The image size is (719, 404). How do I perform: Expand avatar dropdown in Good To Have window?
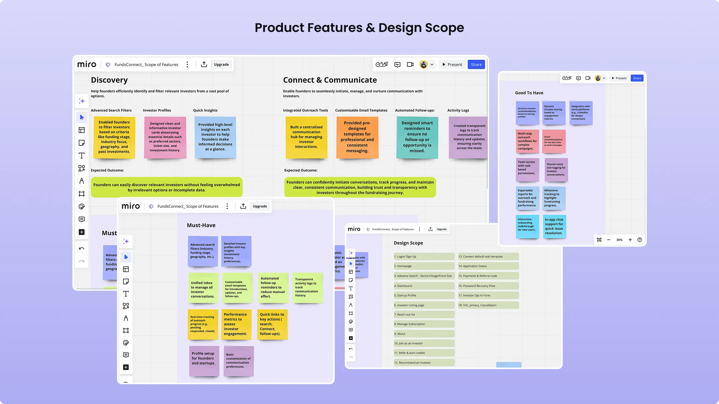pos(604,78)
